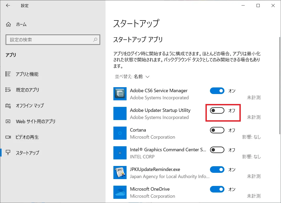This screenshot has height=203, width=281.
Task: Close the 設定 window
Action: click(273, 6)
